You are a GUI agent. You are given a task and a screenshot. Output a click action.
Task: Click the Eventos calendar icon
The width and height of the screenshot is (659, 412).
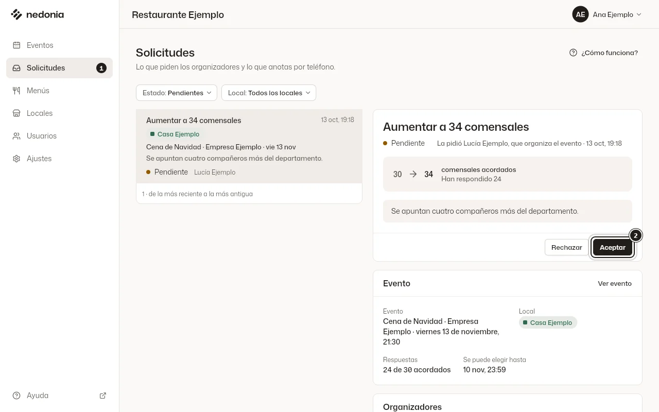[16, 45]
